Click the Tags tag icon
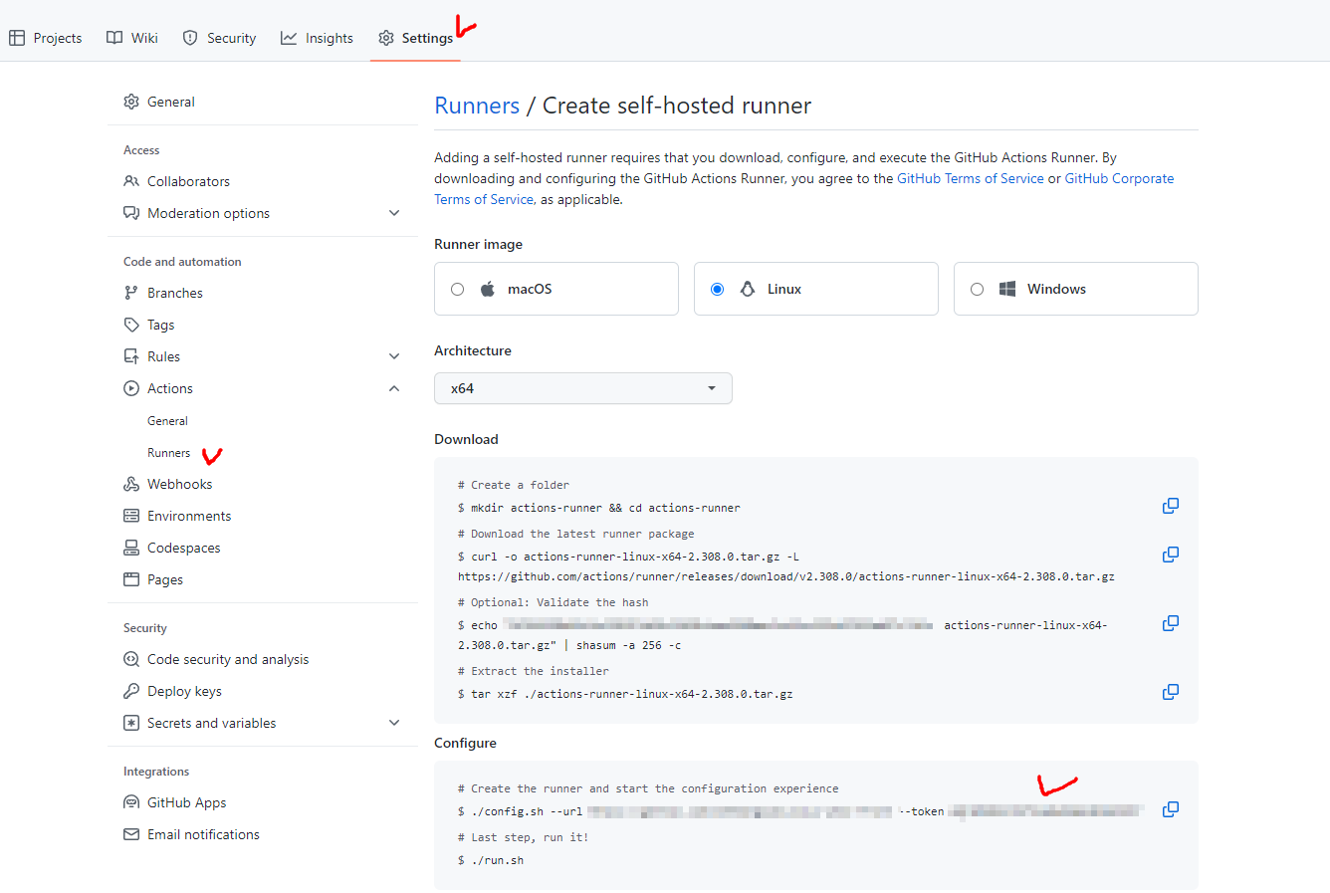The width and height of the screenshot is (1330, 893). pos(131,325)
